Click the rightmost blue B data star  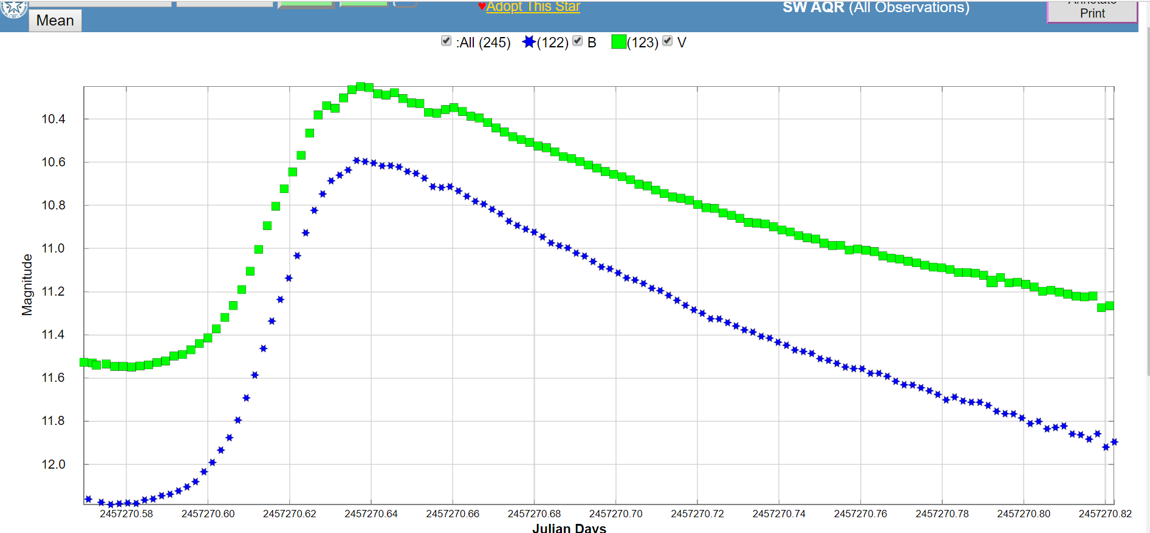[x=1114, y=442]
